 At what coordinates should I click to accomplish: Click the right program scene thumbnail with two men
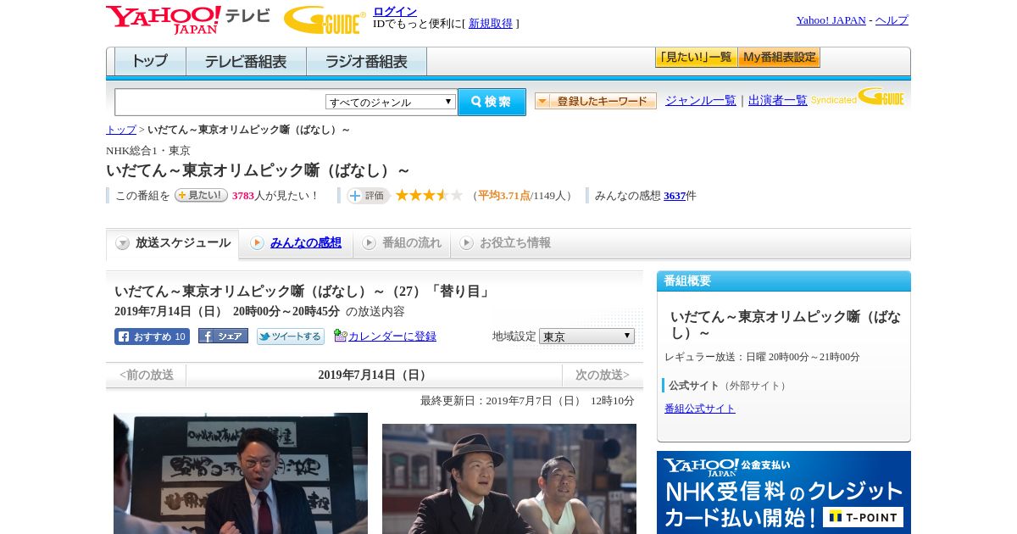(509, 479)
